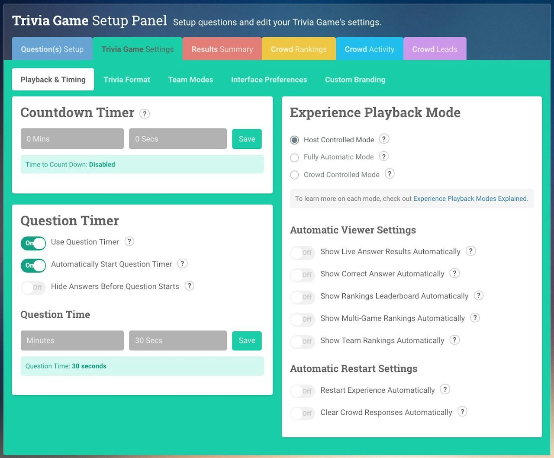
Task: Choose Crowd Controlled Mode option
Action: (295, 175)
